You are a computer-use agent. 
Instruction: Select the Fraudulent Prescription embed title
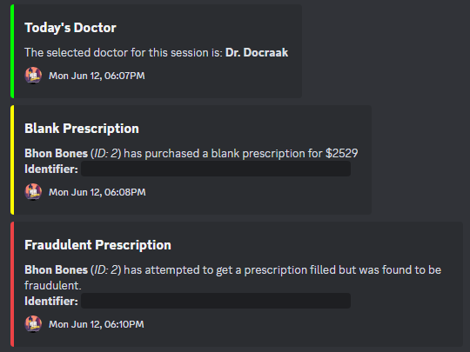tap(97, 245)
